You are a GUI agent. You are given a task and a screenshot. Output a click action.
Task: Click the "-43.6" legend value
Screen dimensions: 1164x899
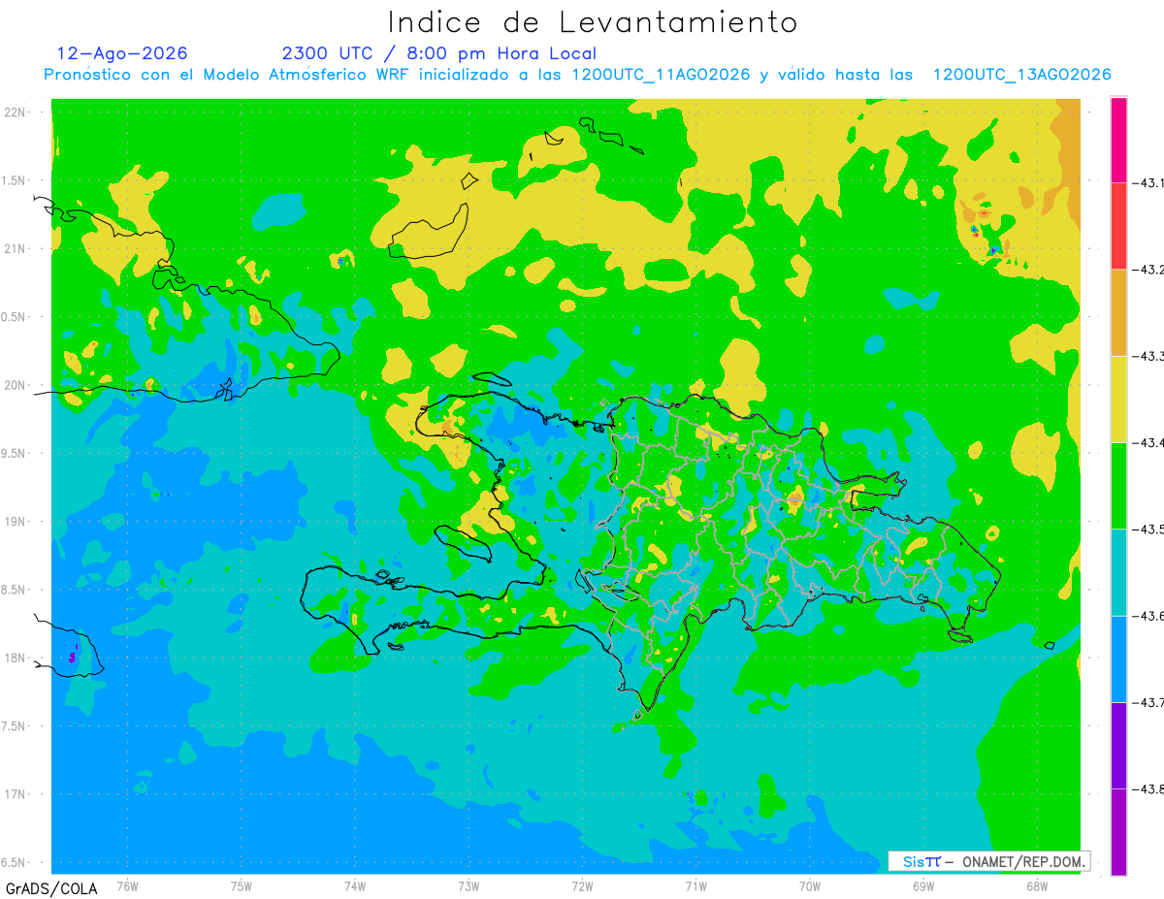pos(1148,616)
